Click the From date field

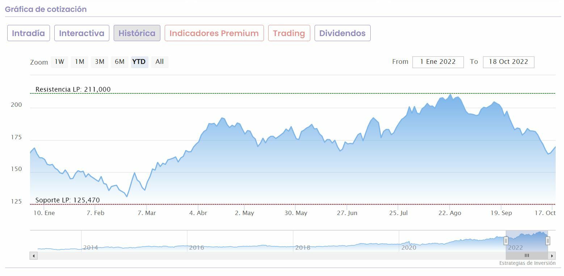coord(438,62)
